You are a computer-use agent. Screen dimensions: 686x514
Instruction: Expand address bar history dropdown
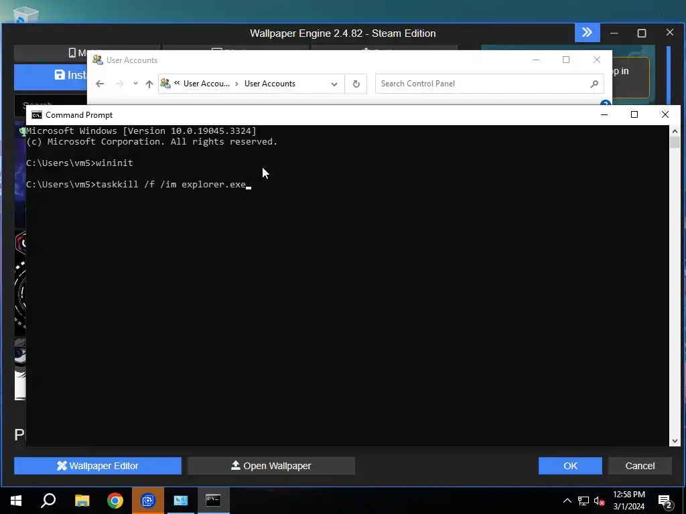pyautogui.click(x=334, y=84)
